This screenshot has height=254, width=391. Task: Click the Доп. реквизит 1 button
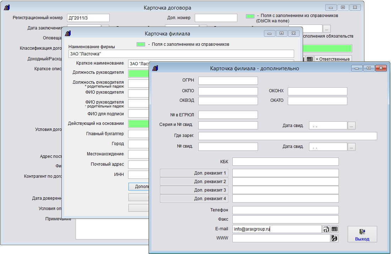point(194,173)
